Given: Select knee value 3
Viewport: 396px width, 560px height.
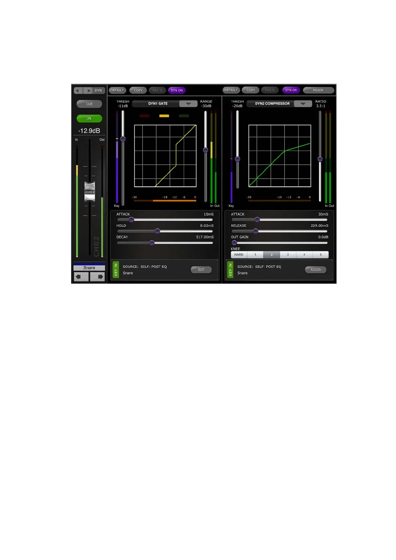Looking at the screenshot, I should [x=288, y=255].
